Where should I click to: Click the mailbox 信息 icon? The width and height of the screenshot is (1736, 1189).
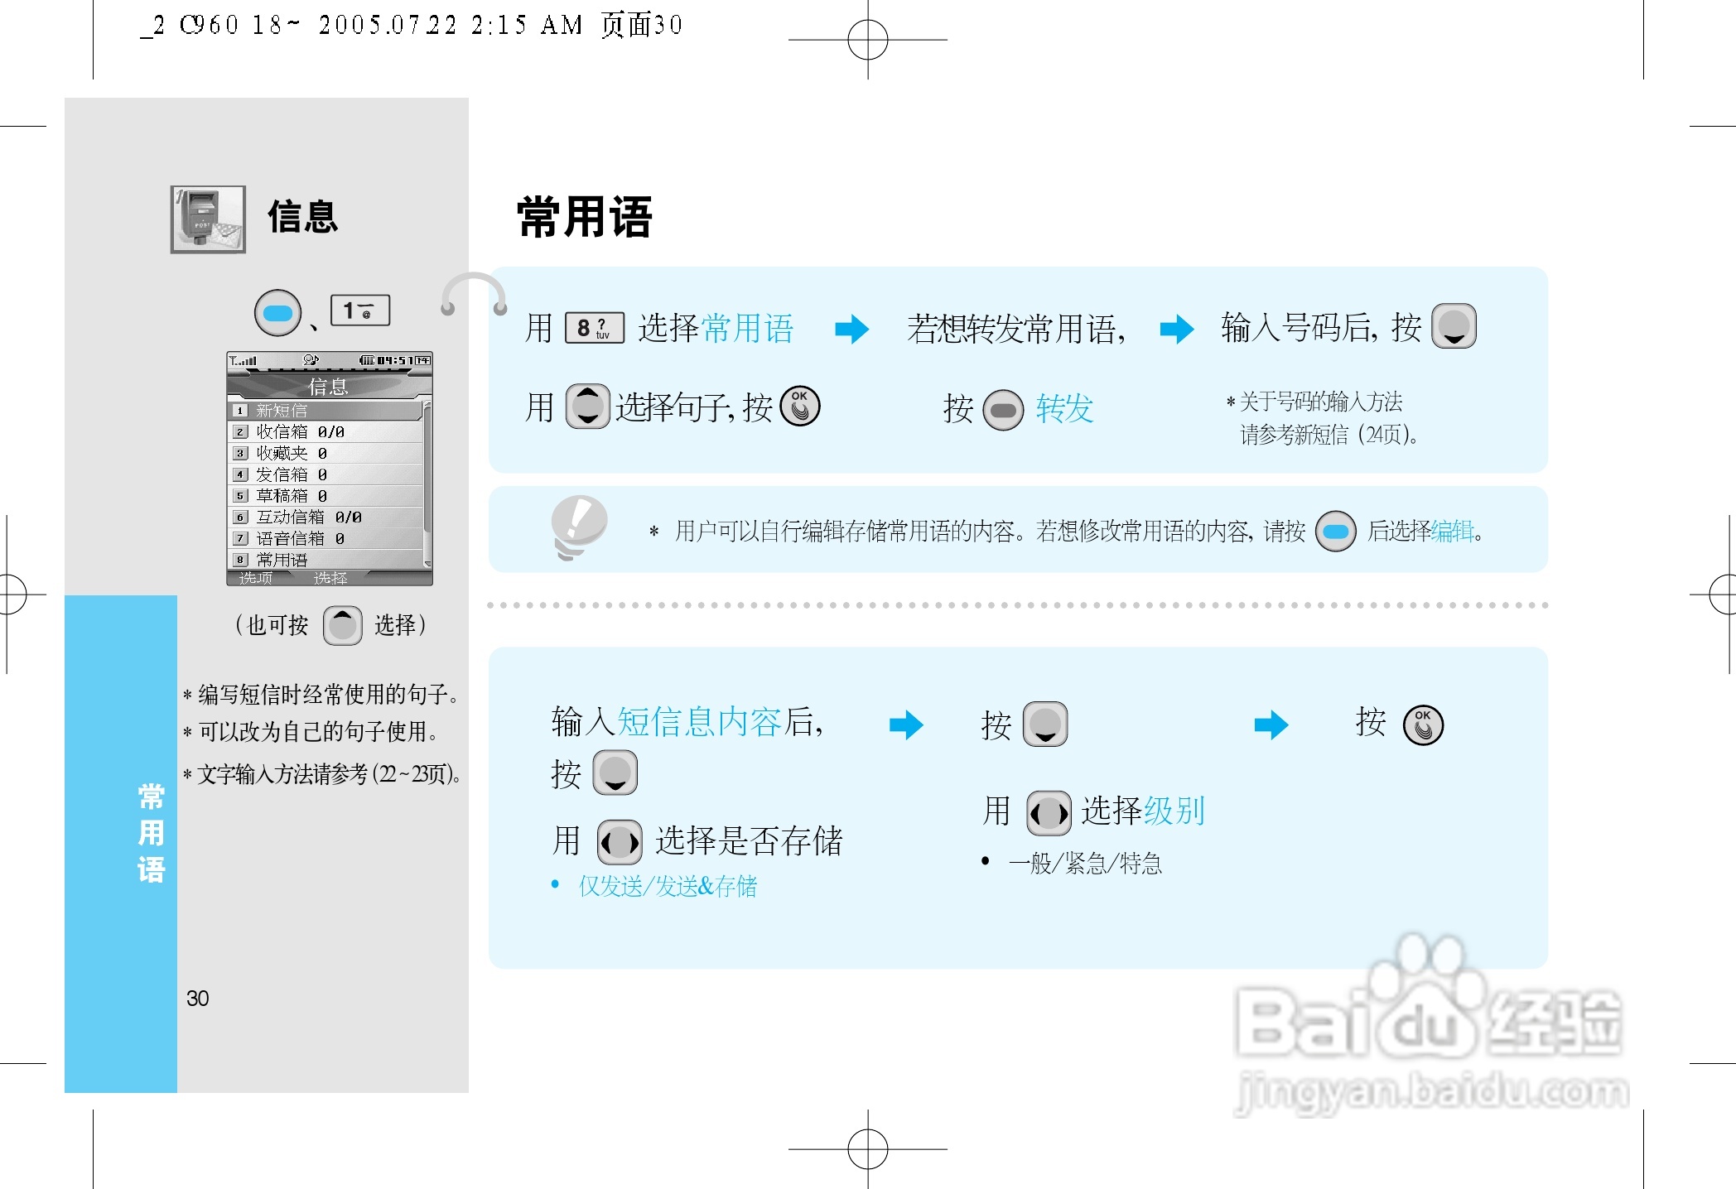208,219
